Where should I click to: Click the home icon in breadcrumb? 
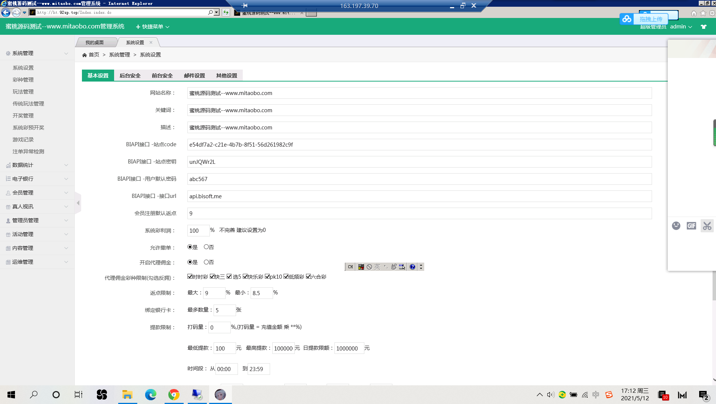click(85, 55)
